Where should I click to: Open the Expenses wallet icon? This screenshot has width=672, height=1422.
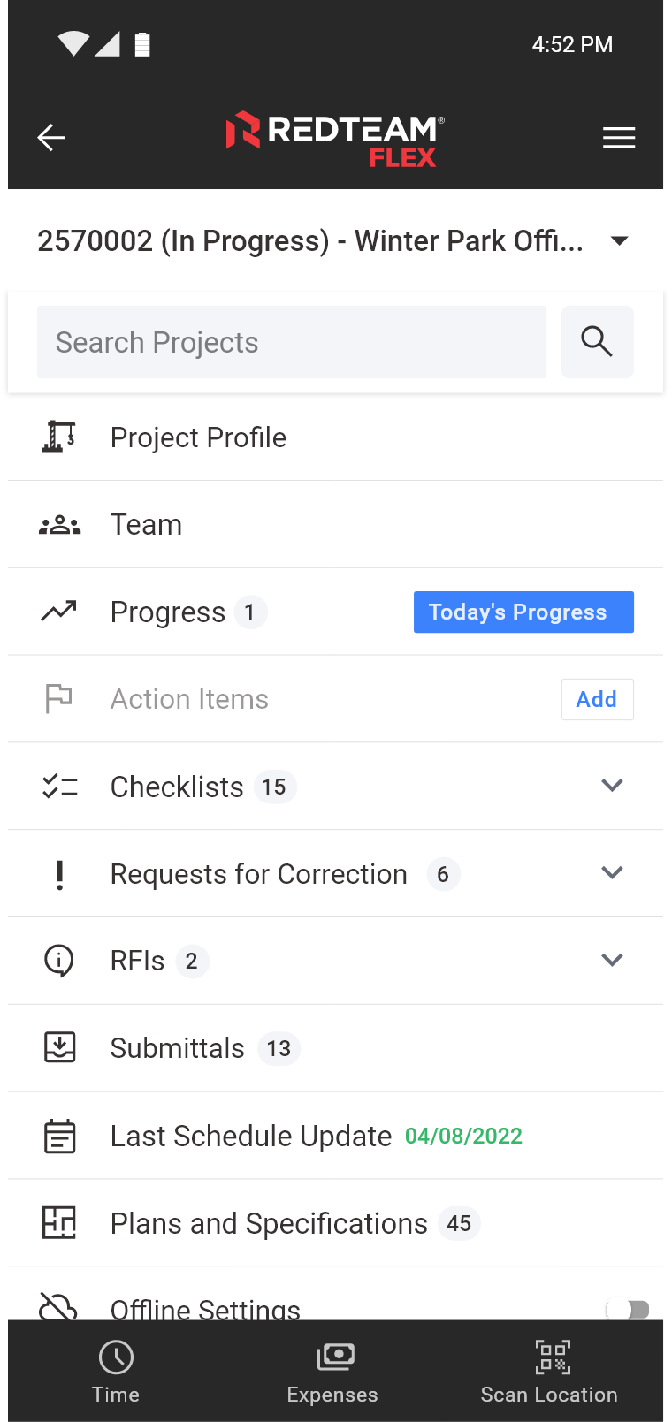tap(333, 1356)
